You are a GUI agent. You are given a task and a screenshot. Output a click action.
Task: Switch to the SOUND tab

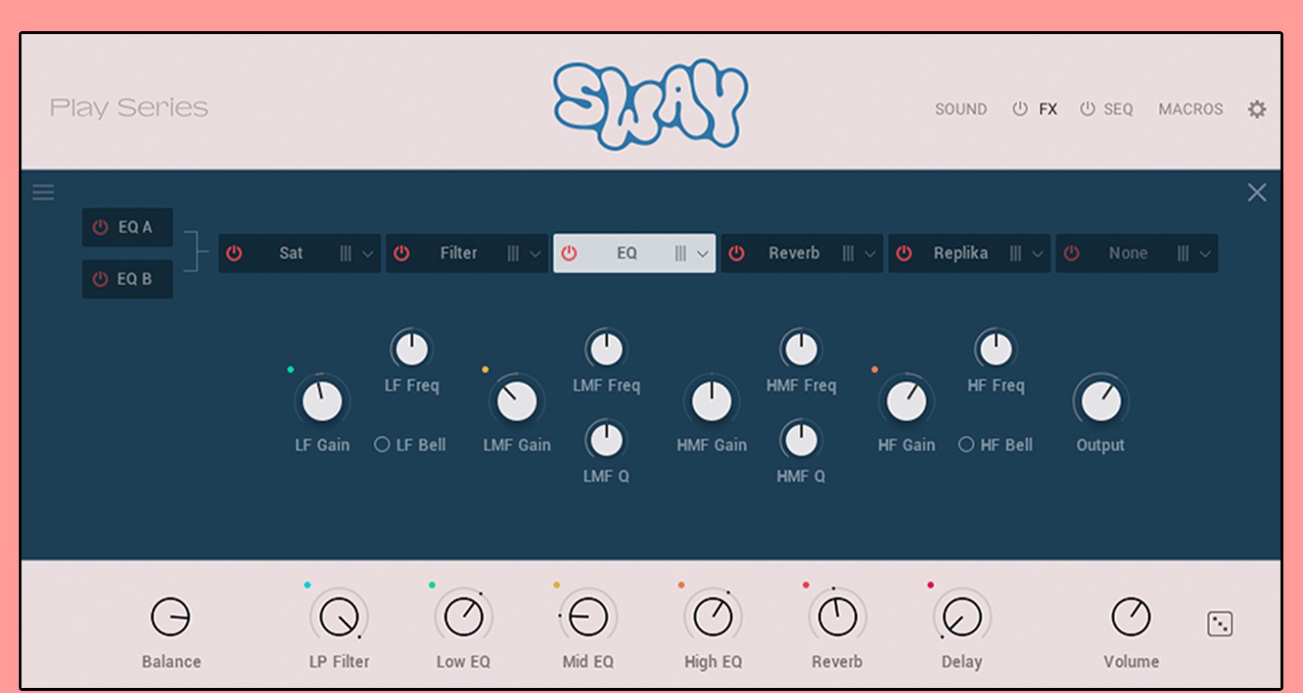coord(961,109)
